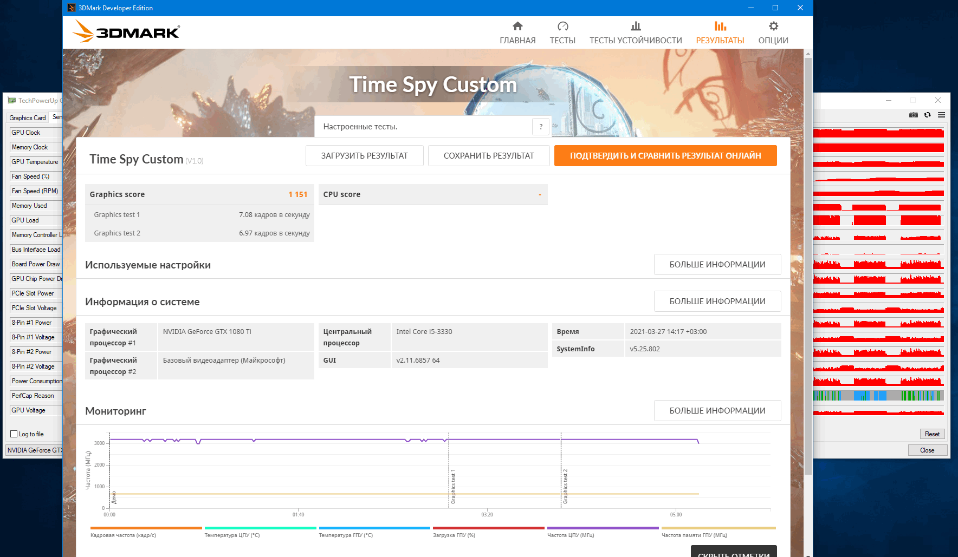Click Graphics test 1 marker on chart
This screenshot has height=557, width=958.
pos(453,486)
